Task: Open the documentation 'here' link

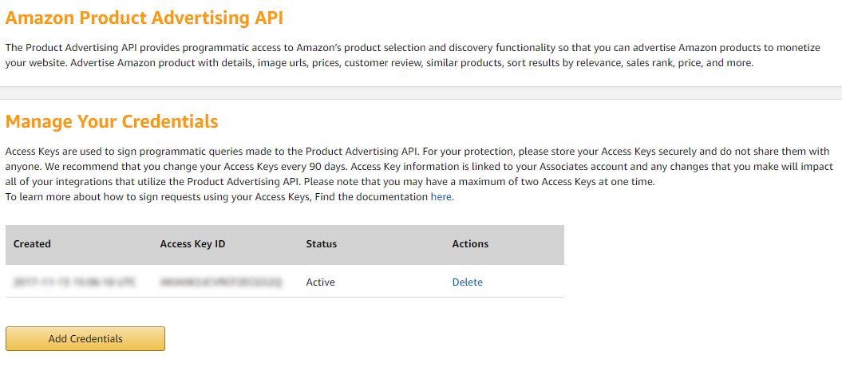Action: tap(441, 197)
